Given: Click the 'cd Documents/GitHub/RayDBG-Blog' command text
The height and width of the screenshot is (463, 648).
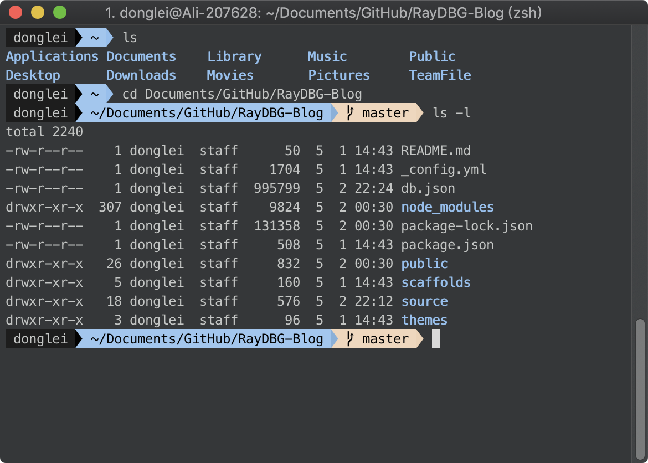Looking at the screenshot, I should click(x=242, y=94).
